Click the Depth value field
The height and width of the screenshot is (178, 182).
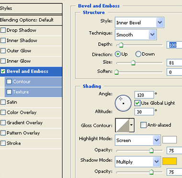click(x=174, y=45)
